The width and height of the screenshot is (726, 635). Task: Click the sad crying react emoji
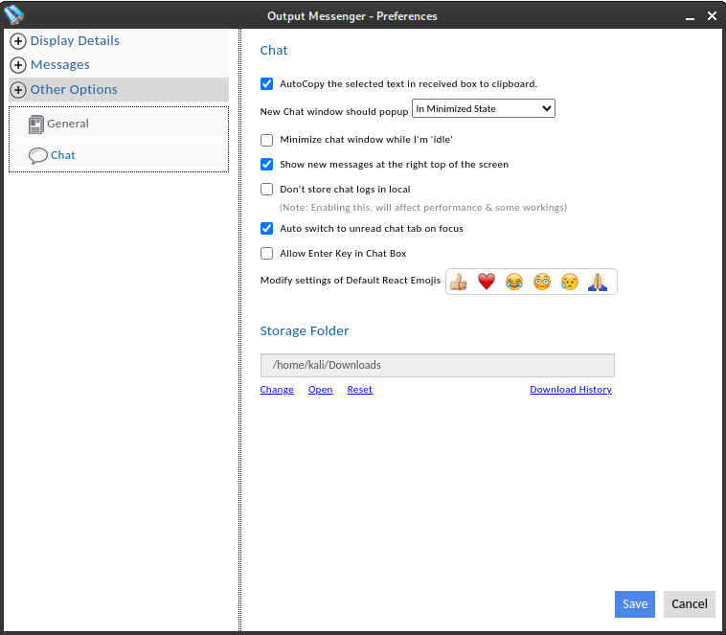tap(570, 282)
